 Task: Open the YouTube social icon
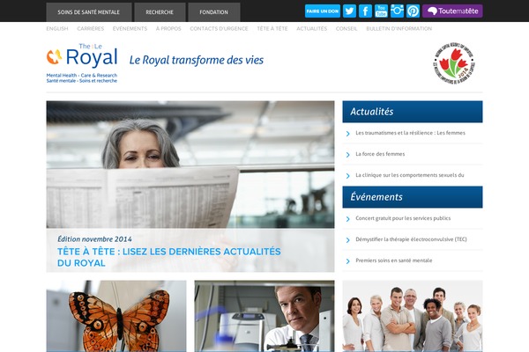click(381, 11)
